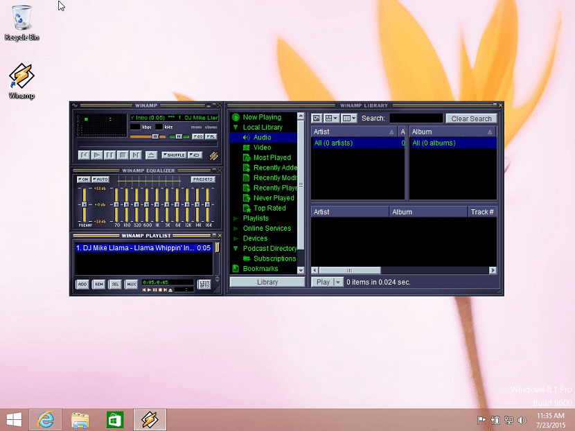This screenshot has width=575, height=431.
Task: Click the library Search input field
Action: pyautogui.click(x=416, y=118)
